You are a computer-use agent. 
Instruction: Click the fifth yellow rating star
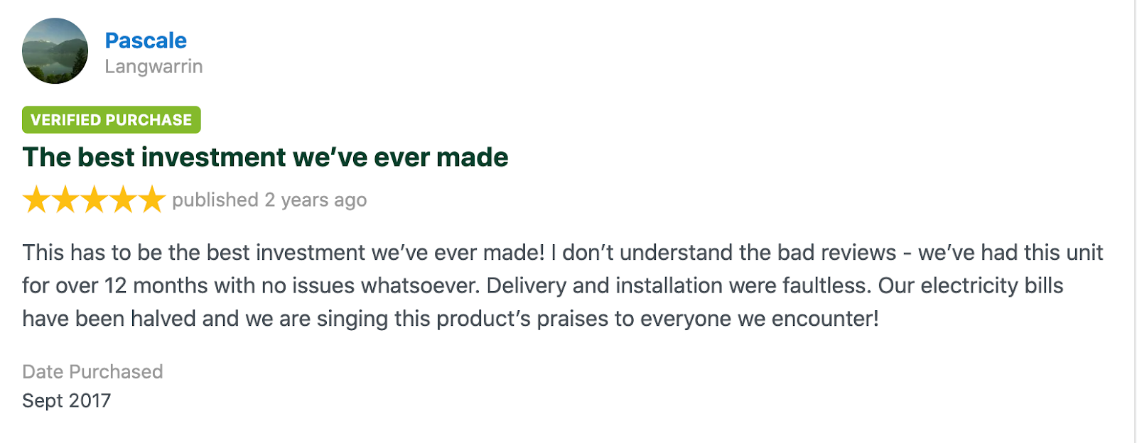coord(151,200)
